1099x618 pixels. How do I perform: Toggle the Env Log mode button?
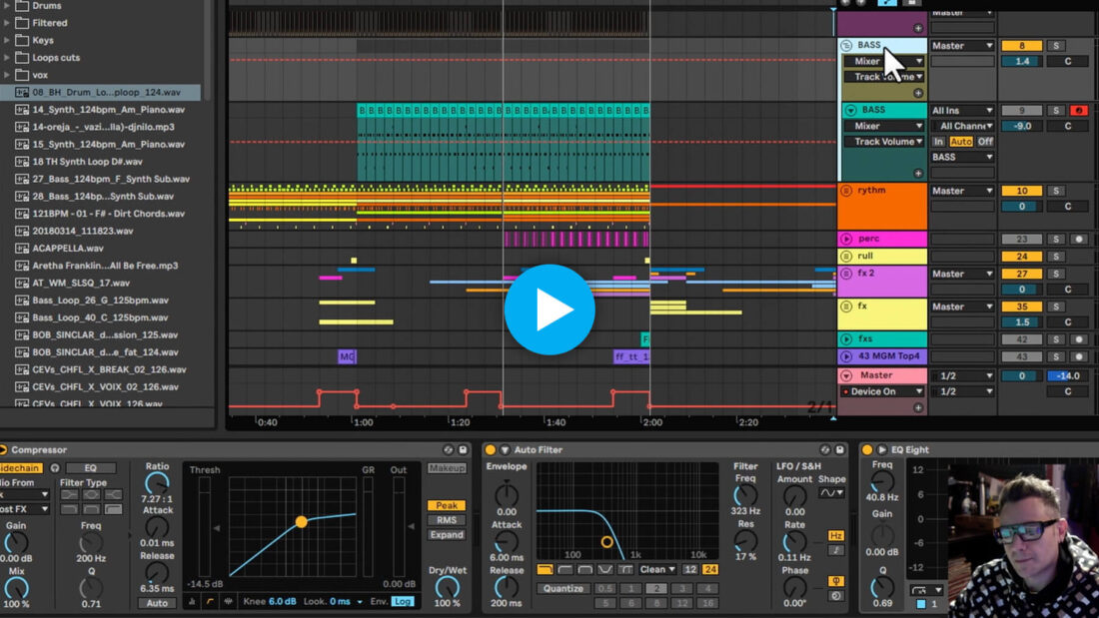pyautogui.click(x=403, y=601)
